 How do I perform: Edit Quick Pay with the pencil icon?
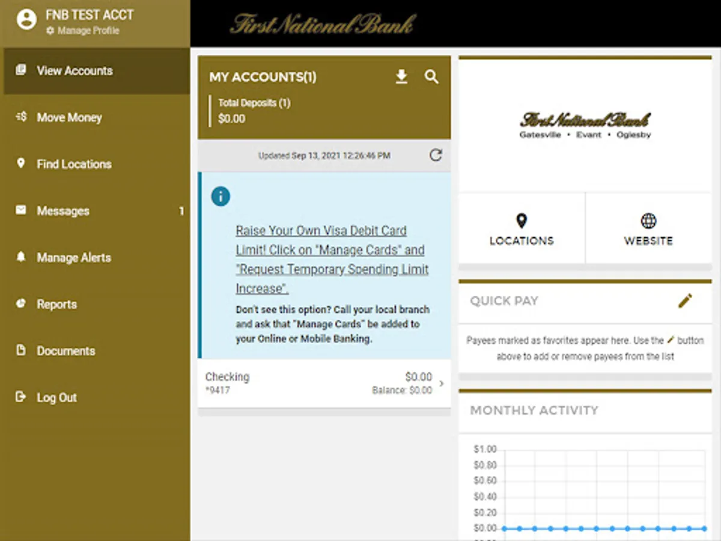tap(685, 301)
